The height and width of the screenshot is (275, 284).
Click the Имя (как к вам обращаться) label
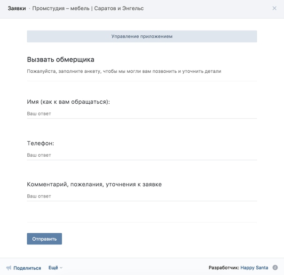point(69,102)
